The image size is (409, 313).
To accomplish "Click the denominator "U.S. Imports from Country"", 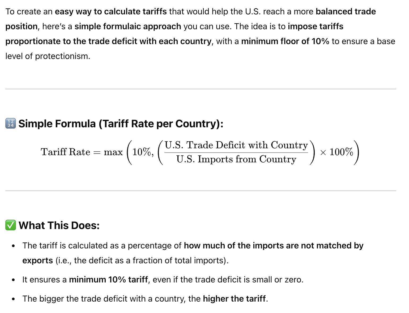I will [236, 159].
